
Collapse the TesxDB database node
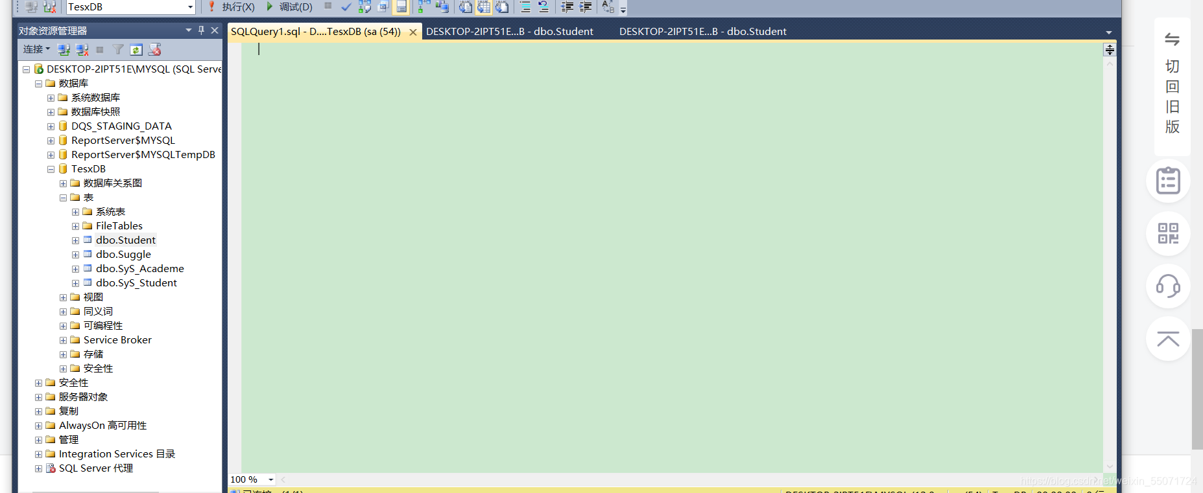(x=51, y=169)
